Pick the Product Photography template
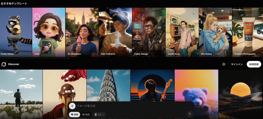Screen dimensions: 263x119 (x=248, y=32)
